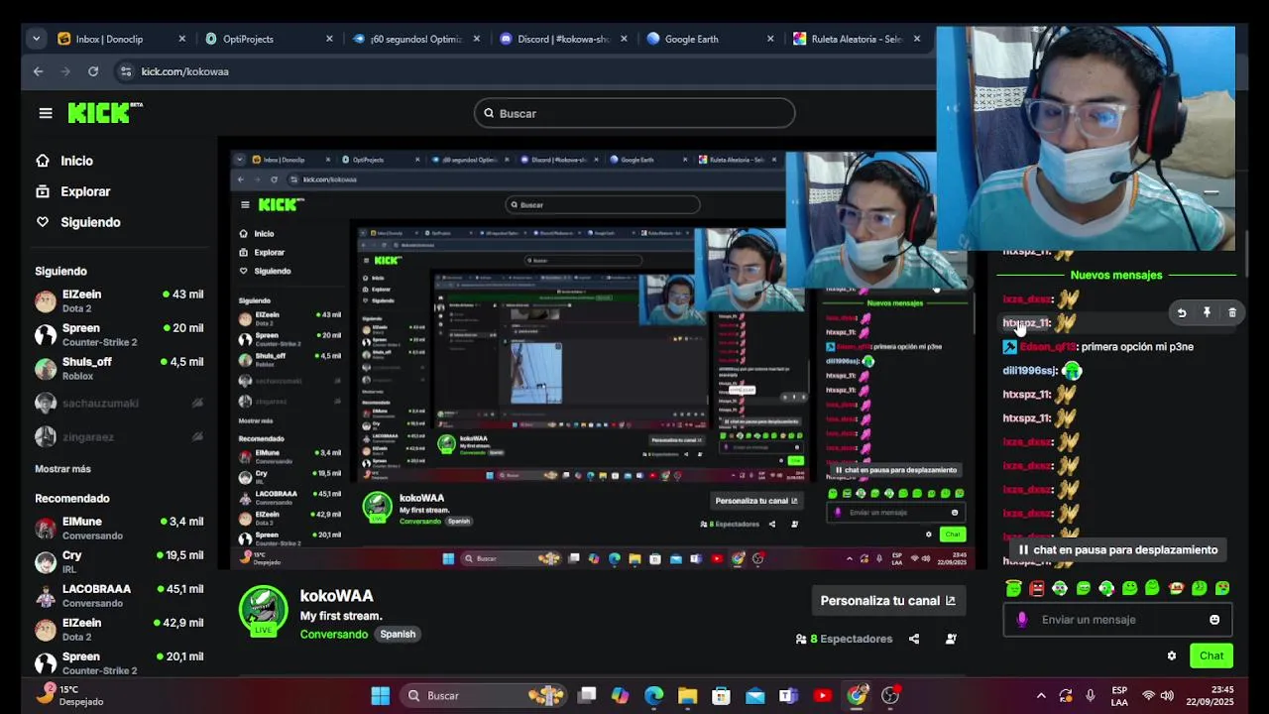
Task: Open zingaraez channel in sidebar
Action: pos(120,436)
